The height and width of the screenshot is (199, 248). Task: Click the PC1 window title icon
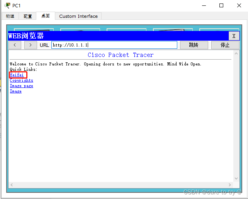click(7, 5)
